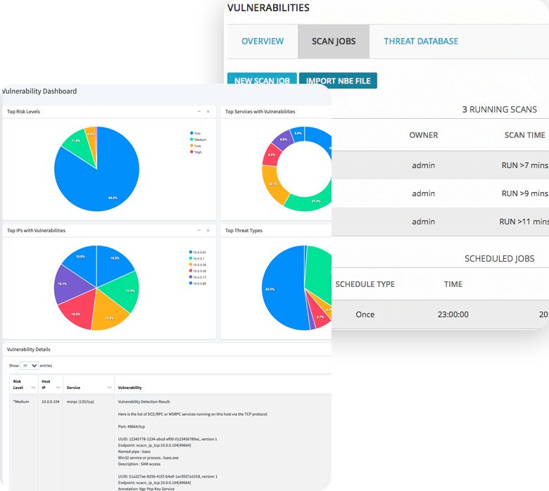Viewport: 549px width, 491px height.
Task: Click the Vulnerability column header
Action: pos(130,388)
